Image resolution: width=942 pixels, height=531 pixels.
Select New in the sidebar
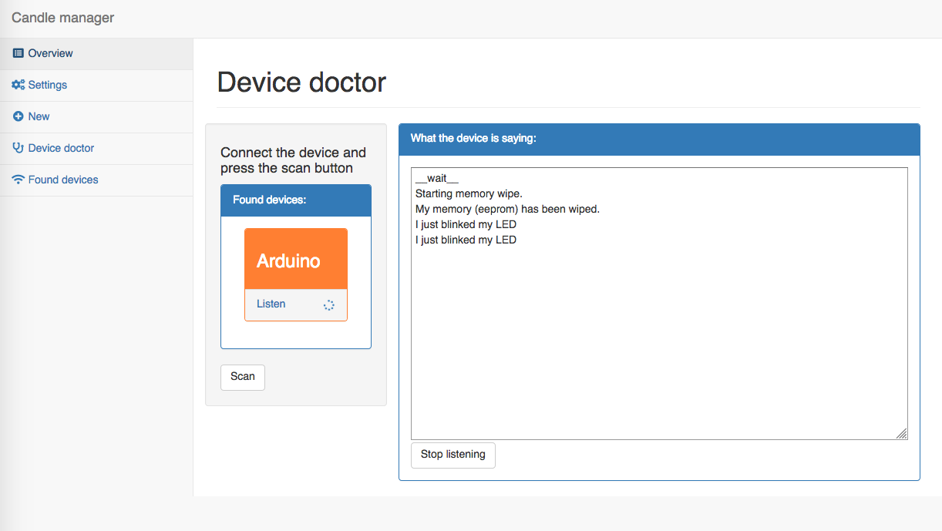point(96,117)
